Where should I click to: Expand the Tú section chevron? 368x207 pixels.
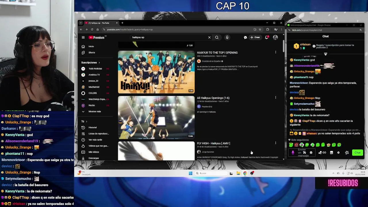pyautogui.click(x=86, y=122)
